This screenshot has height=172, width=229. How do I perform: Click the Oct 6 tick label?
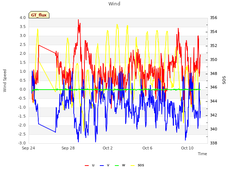pos(147,148)
